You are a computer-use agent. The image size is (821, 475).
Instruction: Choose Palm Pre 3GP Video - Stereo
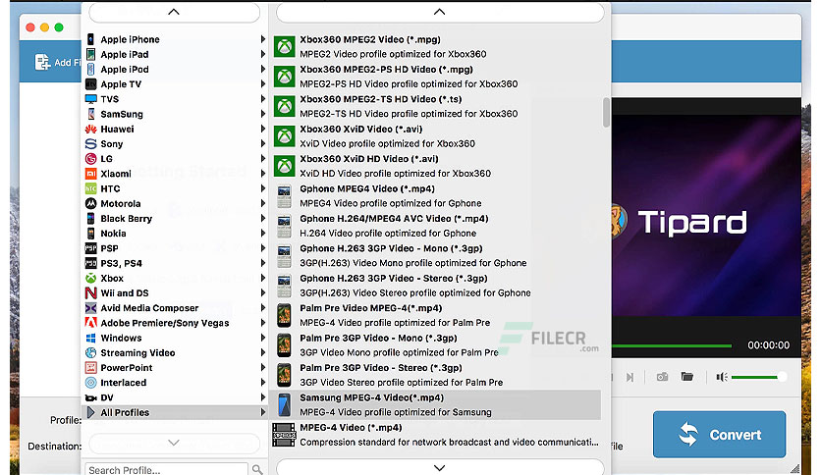pos(437,375)
